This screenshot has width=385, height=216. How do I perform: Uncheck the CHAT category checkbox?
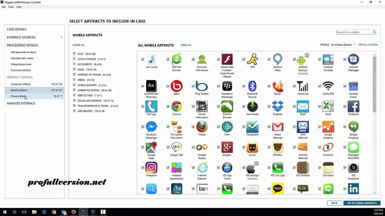[74, 54]
